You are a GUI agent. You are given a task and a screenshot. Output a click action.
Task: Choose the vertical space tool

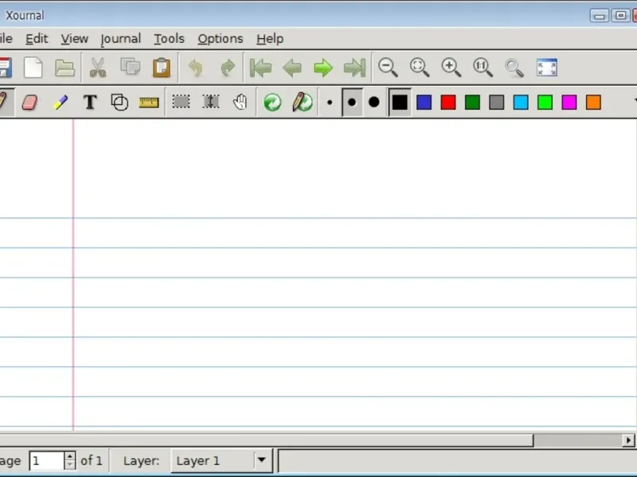[x=211, y=102]
